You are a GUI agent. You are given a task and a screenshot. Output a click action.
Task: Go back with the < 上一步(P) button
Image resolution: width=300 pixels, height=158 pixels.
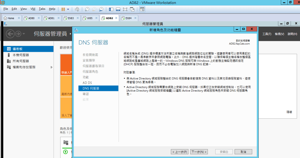tap(180, 152)
